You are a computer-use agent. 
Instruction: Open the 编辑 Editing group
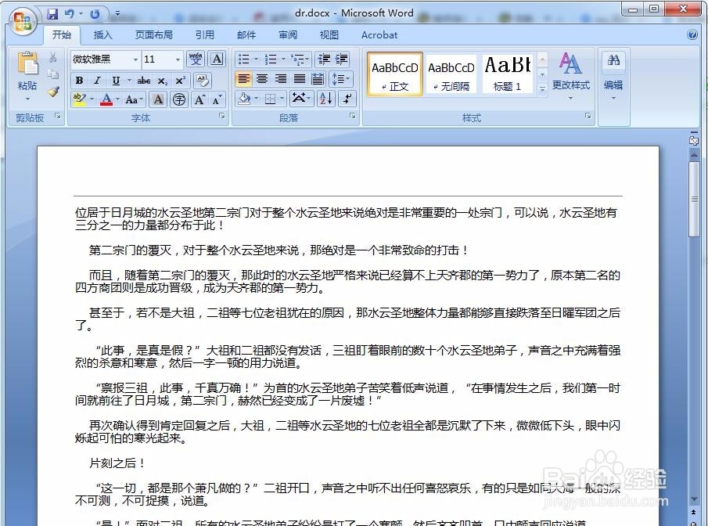(613, 76)
